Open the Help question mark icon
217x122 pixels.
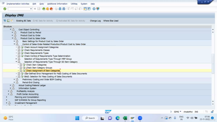(x=94, y=9)
